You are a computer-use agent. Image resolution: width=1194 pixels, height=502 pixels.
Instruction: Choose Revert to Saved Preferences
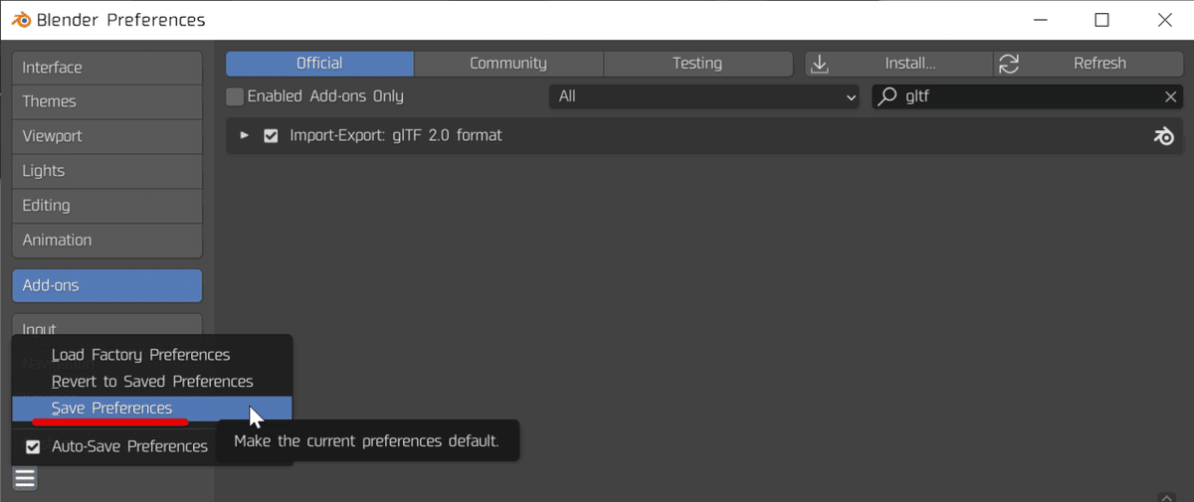coord(152,382)
